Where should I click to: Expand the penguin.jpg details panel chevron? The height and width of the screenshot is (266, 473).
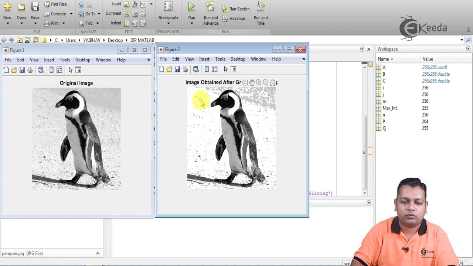pos(98,253)
